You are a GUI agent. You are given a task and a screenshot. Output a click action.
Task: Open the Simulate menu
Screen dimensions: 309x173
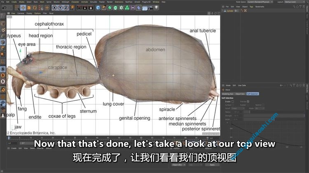point(94,2)
